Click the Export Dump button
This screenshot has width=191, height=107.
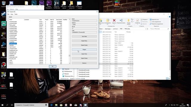(x=84, y=45)
